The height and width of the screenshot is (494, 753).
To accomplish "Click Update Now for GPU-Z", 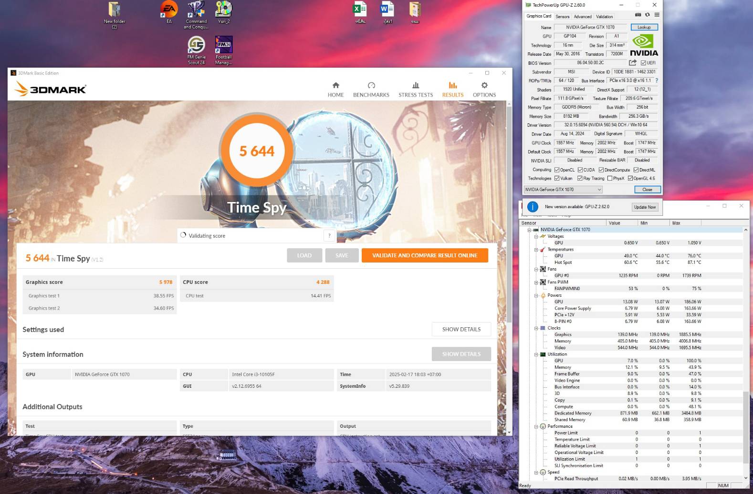I will [645, 207].
